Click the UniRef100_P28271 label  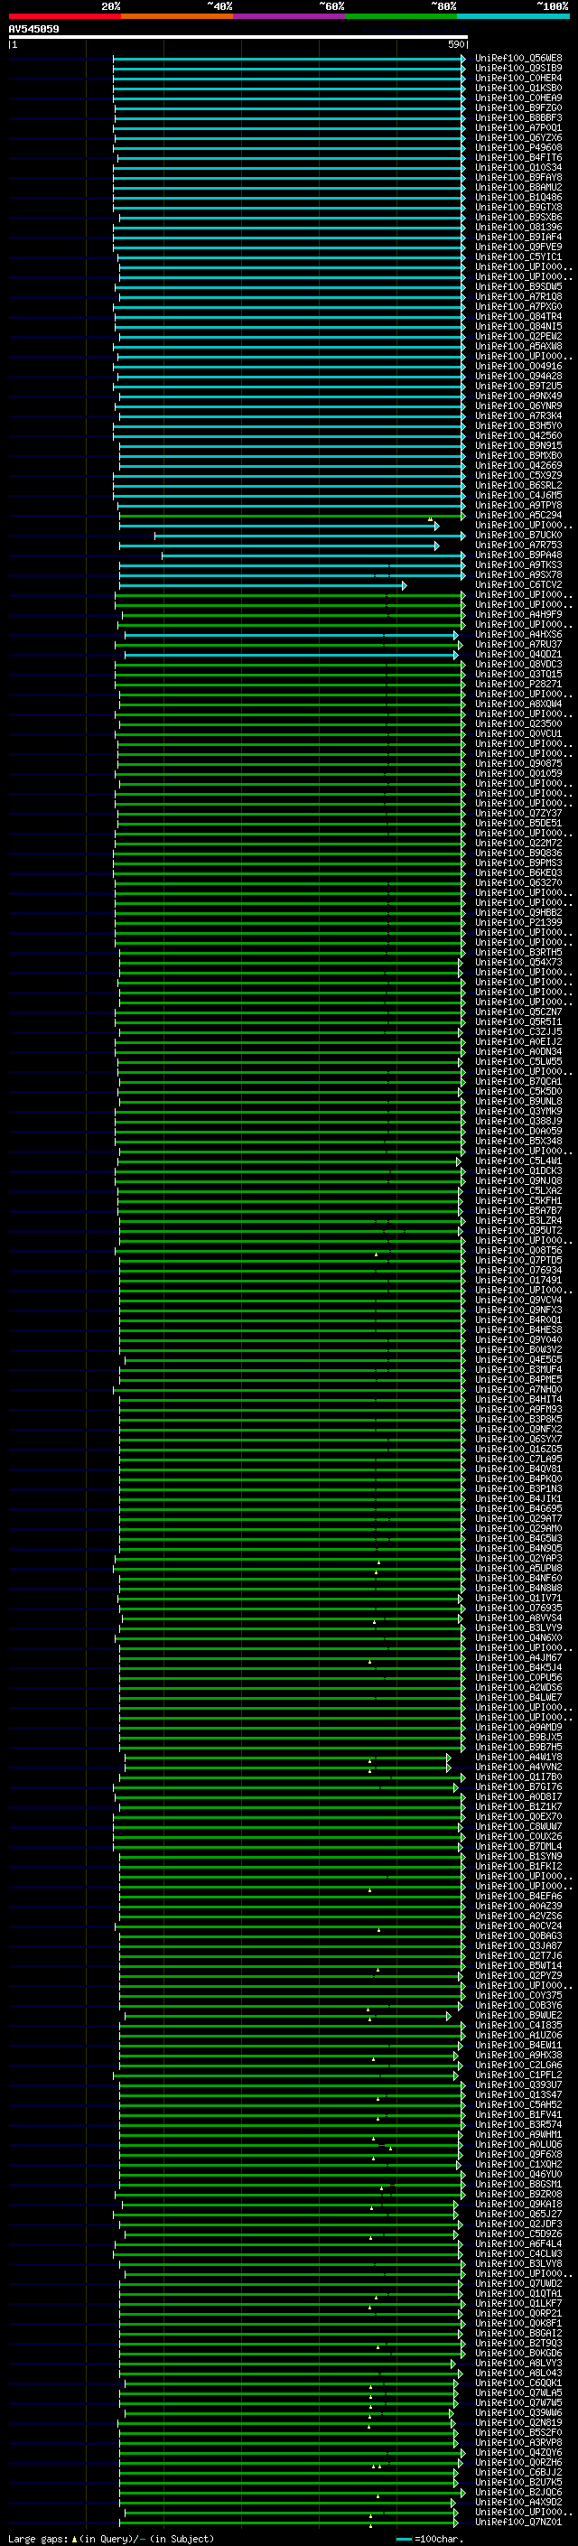[x=518, y=684]
